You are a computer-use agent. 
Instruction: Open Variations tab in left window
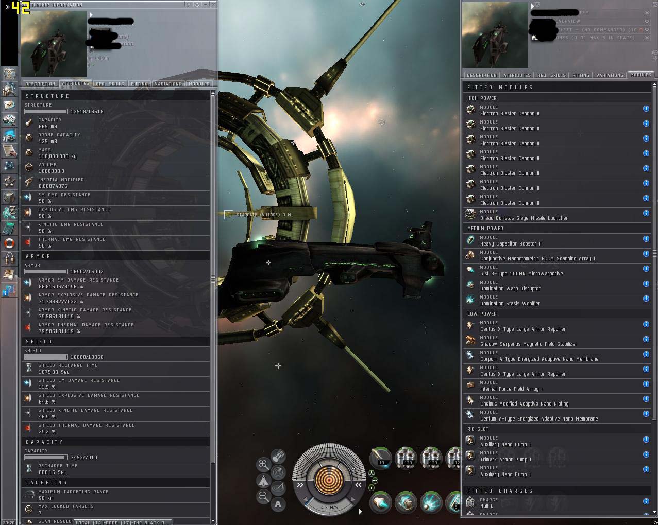coord(168,84)
